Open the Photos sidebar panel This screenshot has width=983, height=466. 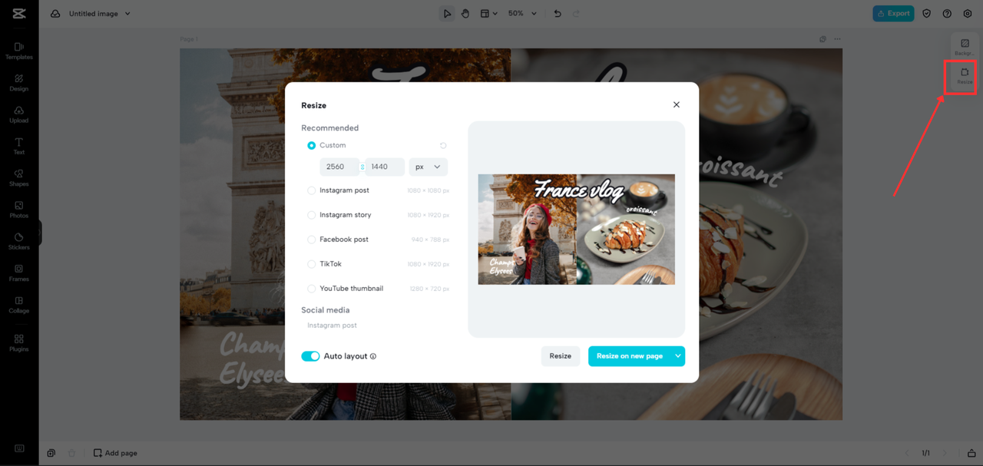[x=19, y=210]
